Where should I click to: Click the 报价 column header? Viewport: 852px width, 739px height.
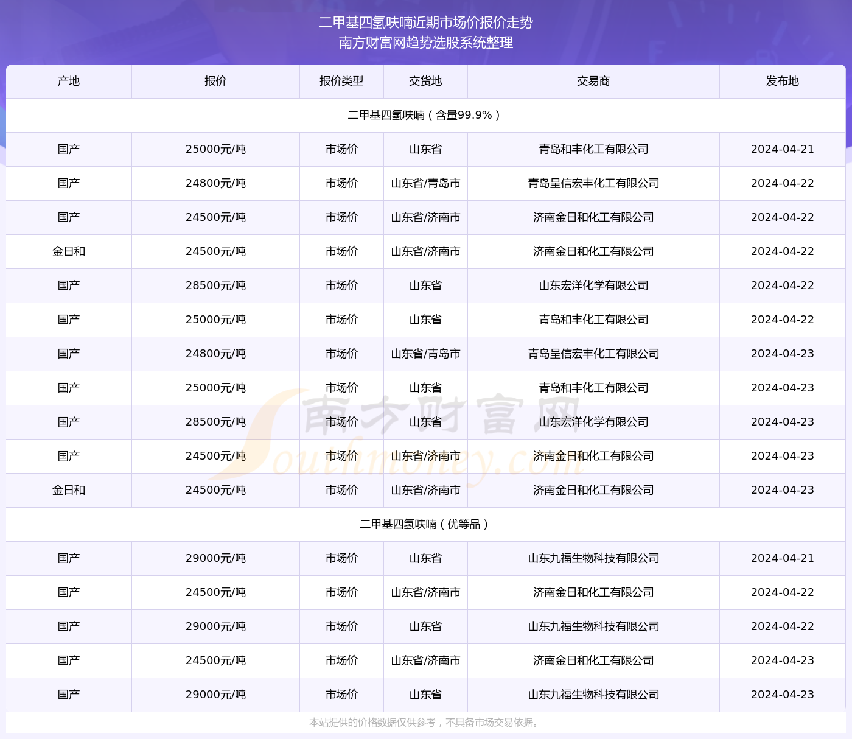click(215, 81)
